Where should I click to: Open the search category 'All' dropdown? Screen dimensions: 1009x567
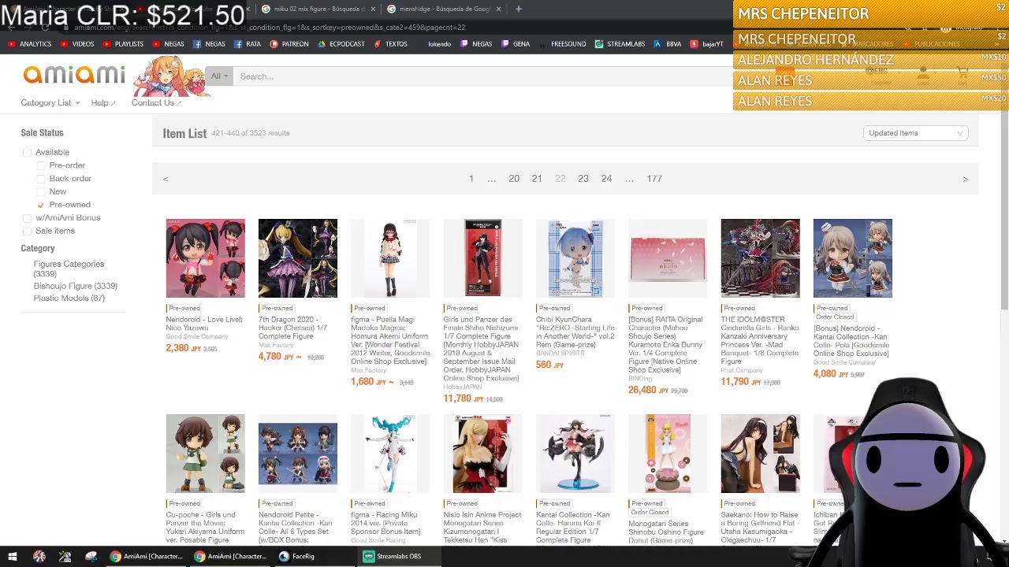pyautogui.click(x=220, y=76)
